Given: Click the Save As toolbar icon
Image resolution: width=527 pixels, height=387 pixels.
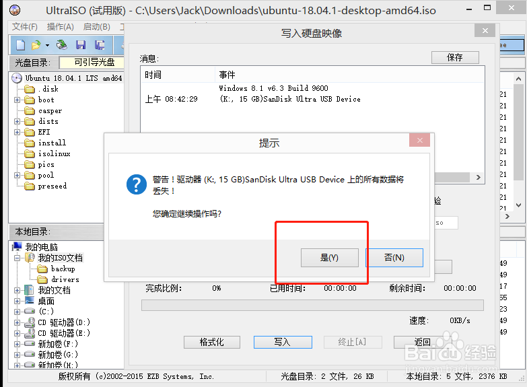Looking at the screenshot, I should [x=100, y=44].
